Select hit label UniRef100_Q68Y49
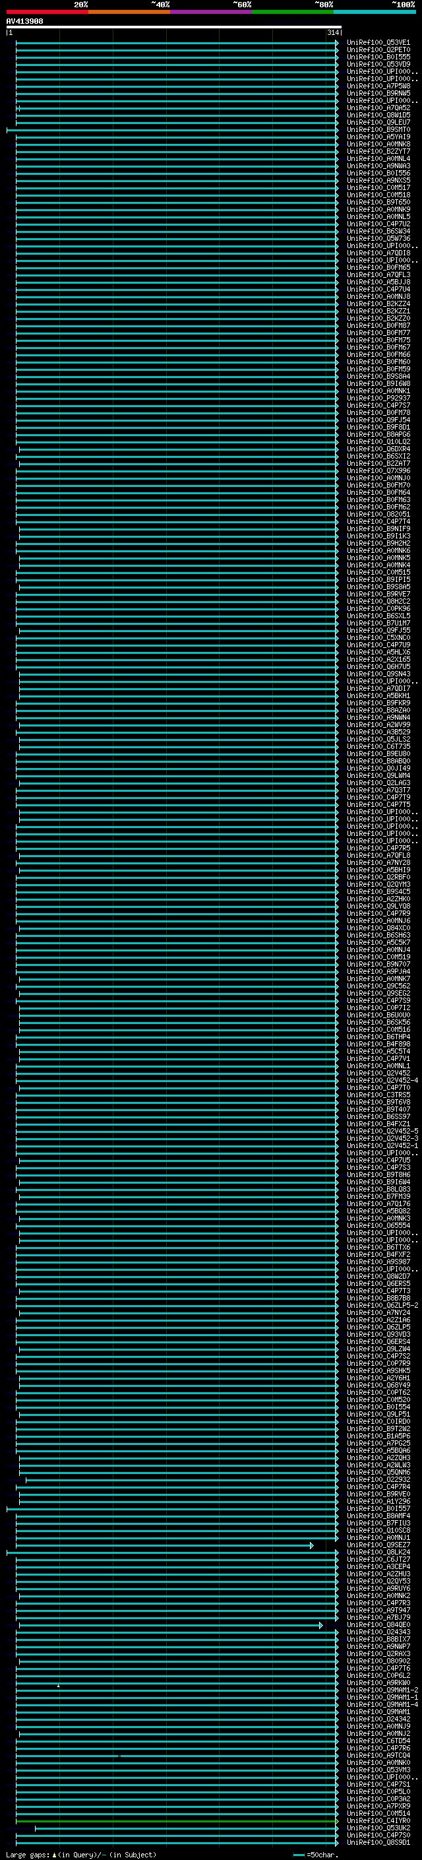The height and width of the screenshot is (1860, 422). [378, 1385]
